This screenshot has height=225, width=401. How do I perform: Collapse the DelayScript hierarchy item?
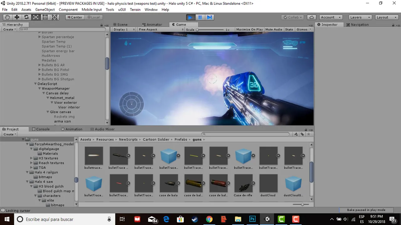(x=35, y=84)
